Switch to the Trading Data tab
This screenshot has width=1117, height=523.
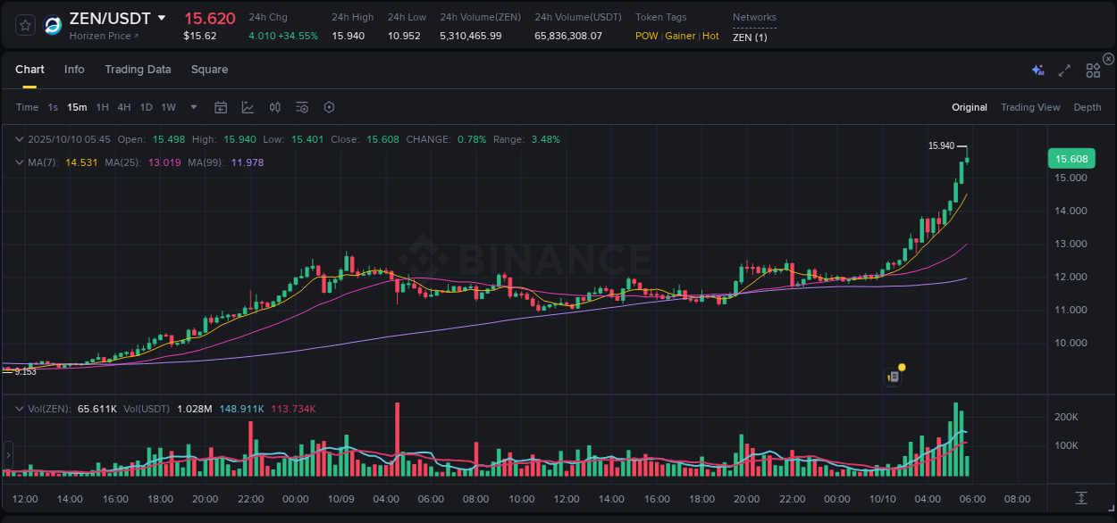(x=138, y=70)
